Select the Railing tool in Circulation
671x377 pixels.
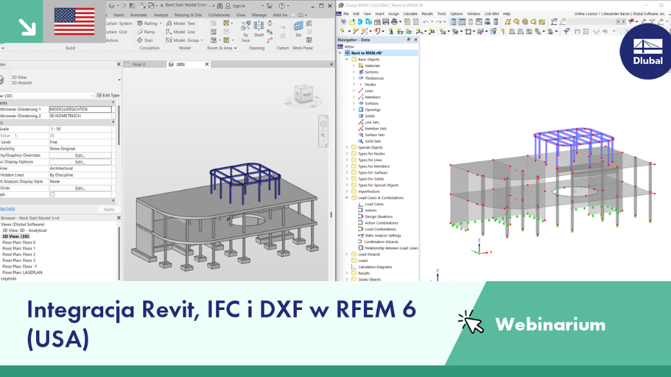[x=147, y=23]
